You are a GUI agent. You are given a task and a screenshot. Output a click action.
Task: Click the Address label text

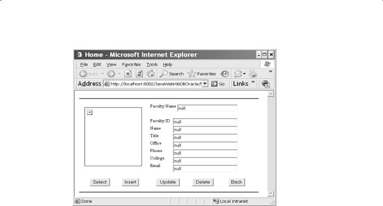[x=90, y=84]
